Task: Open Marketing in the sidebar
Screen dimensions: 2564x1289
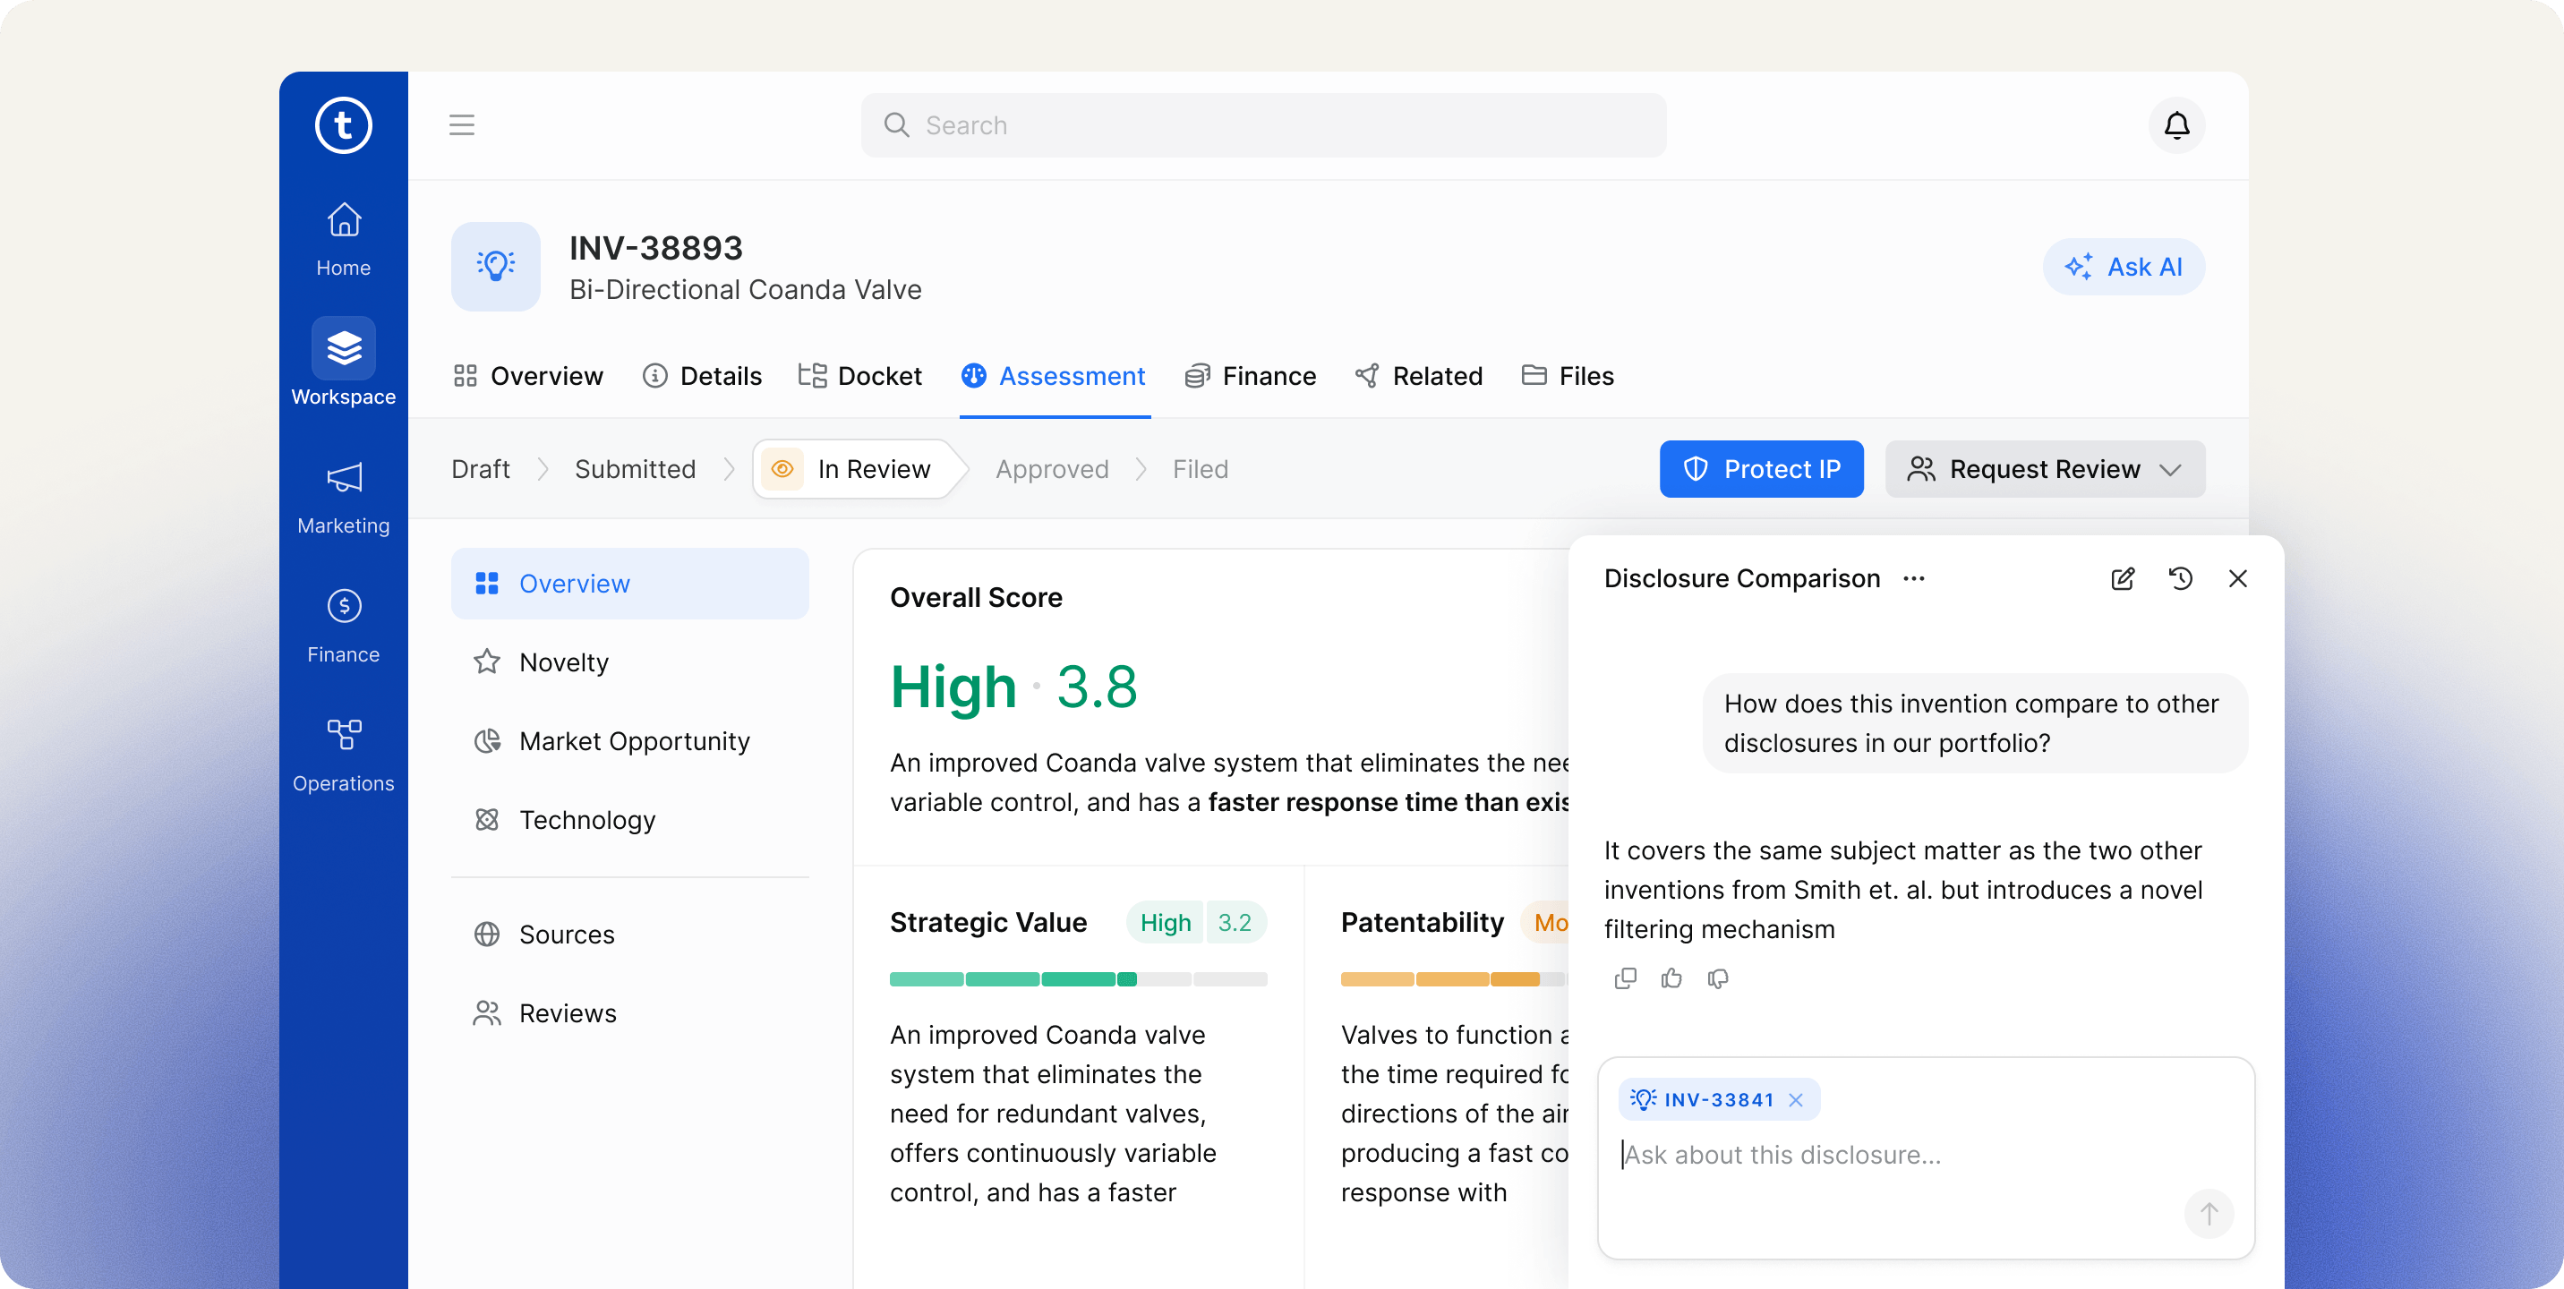Action: tap(344, 498)
